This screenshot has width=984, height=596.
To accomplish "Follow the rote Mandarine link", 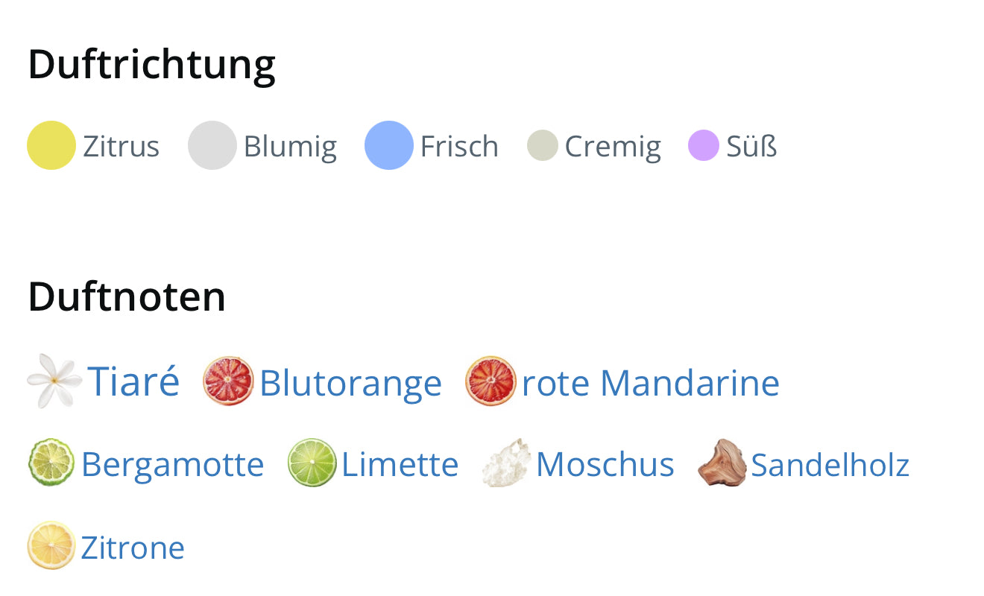I will pos(650,383).
